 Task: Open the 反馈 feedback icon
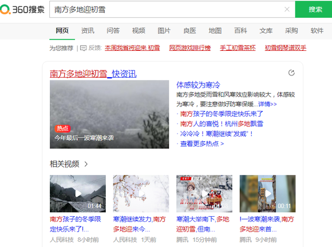pos(83,48)
